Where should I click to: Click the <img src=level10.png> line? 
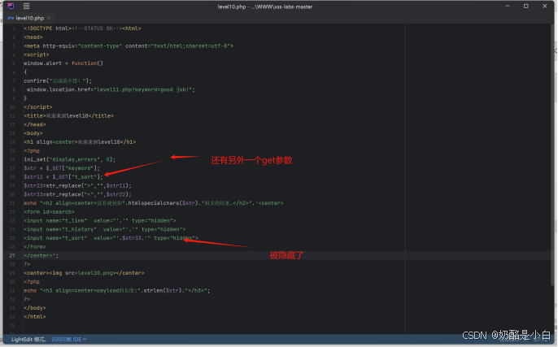[84, 273]
